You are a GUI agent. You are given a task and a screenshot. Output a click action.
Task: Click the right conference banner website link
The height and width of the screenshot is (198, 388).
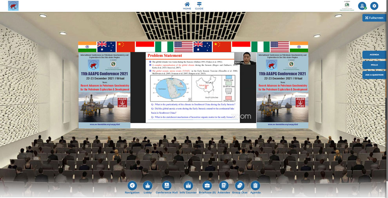pos(283,124)
